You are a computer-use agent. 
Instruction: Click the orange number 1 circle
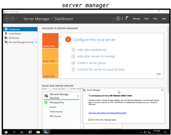pyautogui.click(x=68, y=39)
